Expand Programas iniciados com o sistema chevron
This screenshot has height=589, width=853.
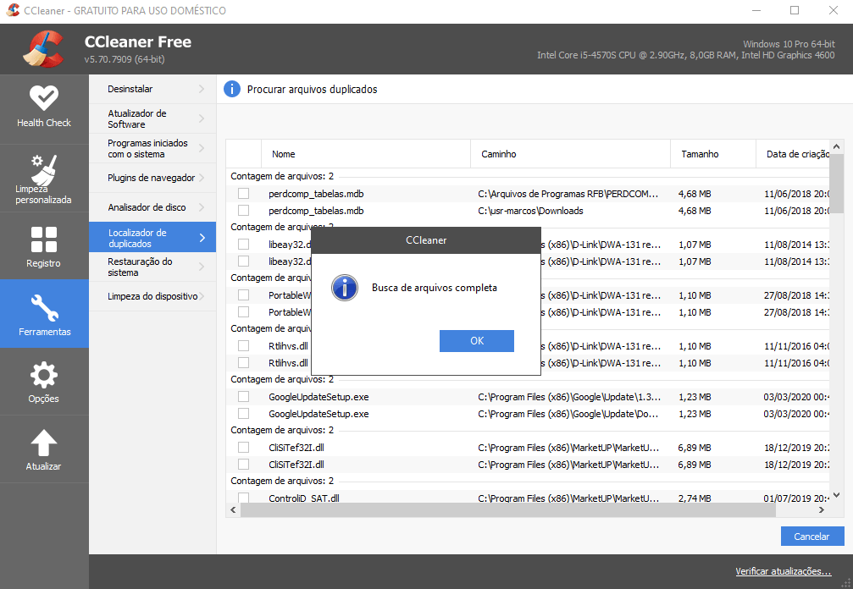pos(202,148)
